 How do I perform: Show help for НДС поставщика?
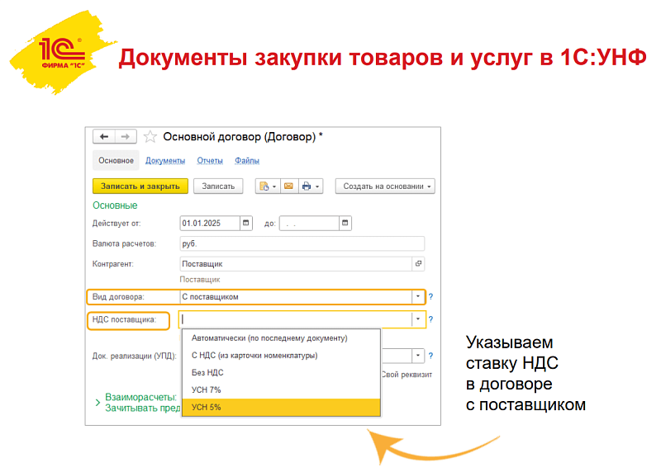430,319
